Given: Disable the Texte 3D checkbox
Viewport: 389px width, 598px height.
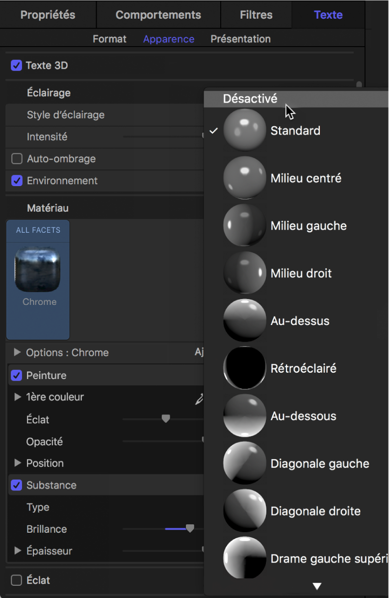Looking at the screenshot, I should 16,65.
